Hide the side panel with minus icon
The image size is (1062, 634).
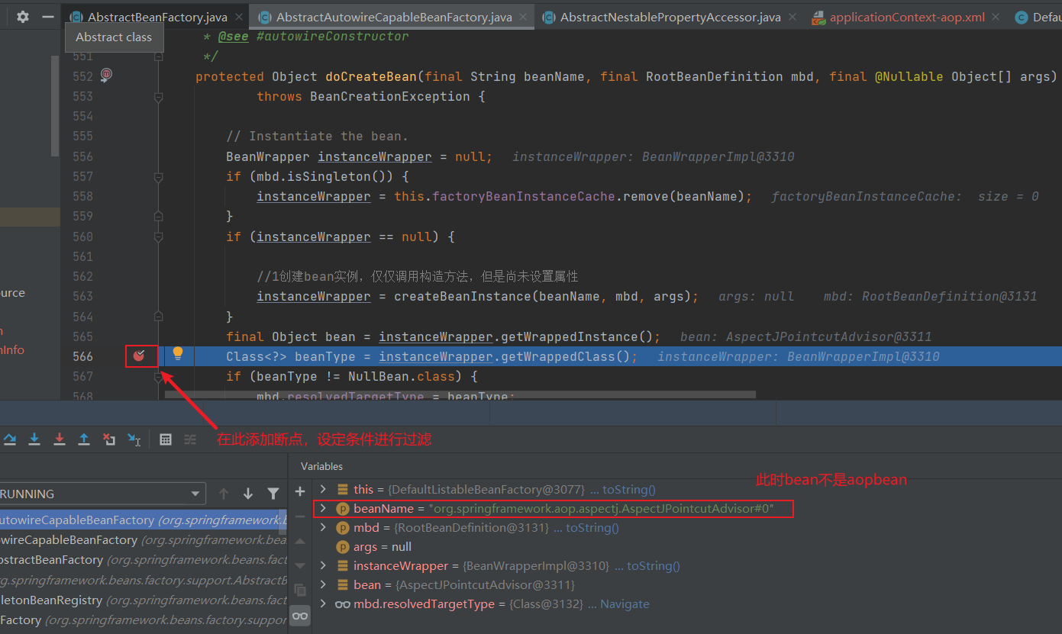tap(48, 16)
